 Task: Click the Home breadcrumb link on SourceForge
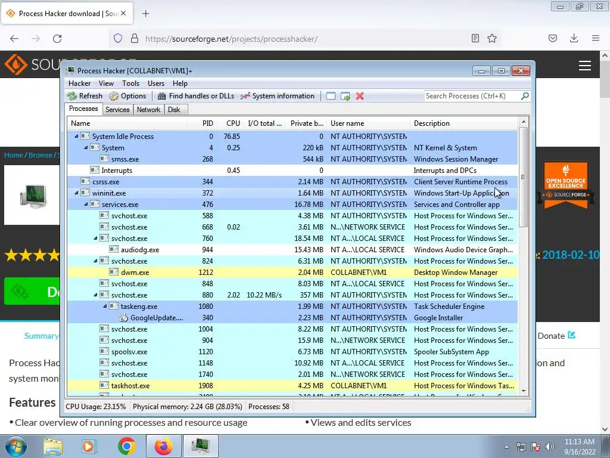point(14,155)
